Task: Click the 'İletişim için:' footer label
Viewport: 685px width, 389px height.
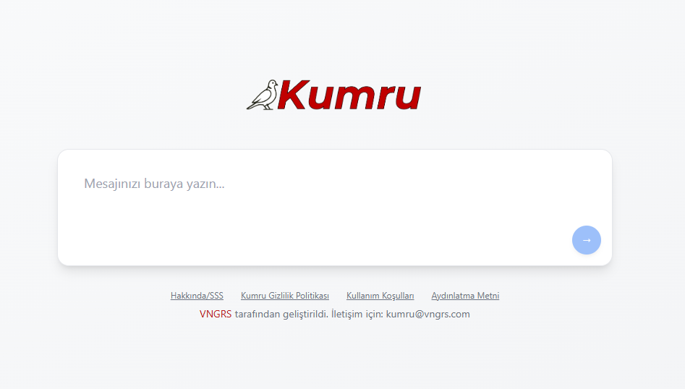Action: (x=357, y=315)
